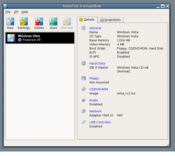
Task: Click the Windows Vista OS icon in list
Action: (11, 38)
